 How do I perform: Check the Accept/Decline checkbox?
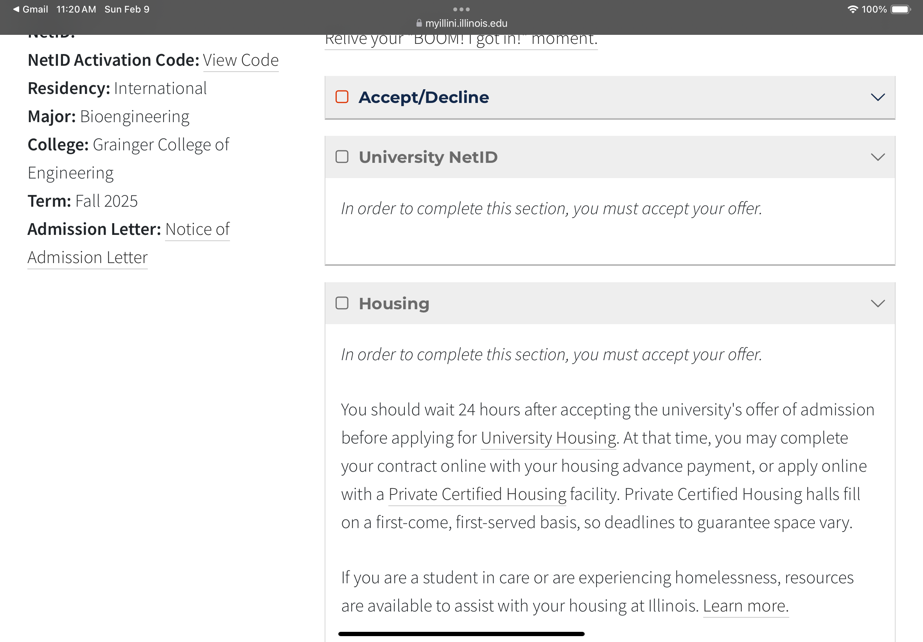point(342,97)
